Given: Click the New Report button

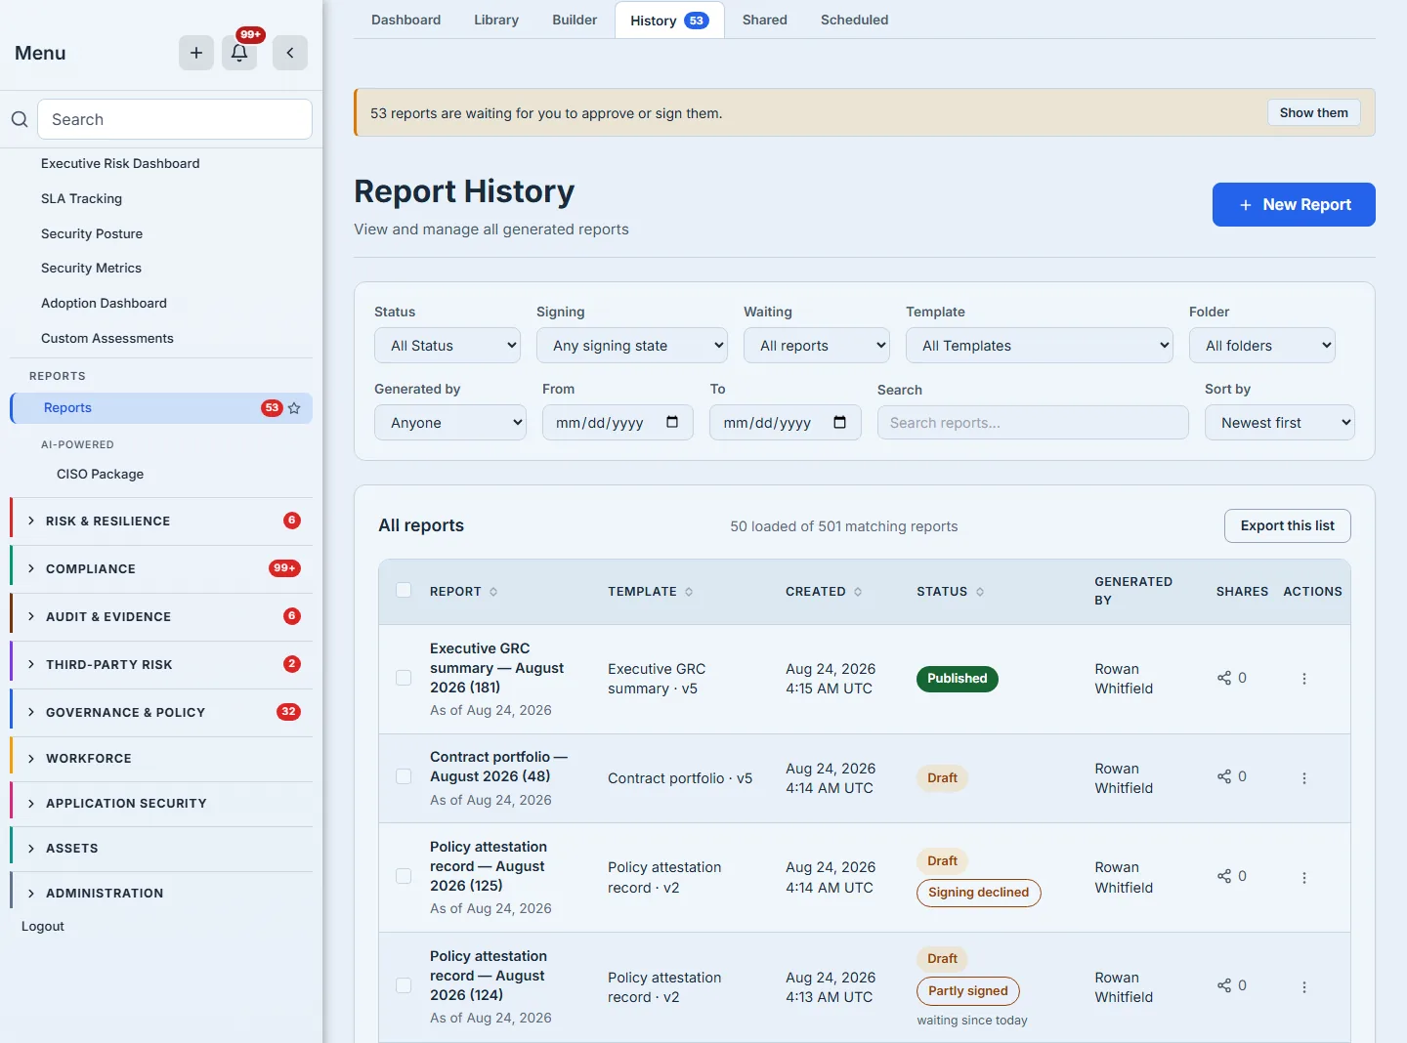Looking at the screenshot, I should 1294,204.
